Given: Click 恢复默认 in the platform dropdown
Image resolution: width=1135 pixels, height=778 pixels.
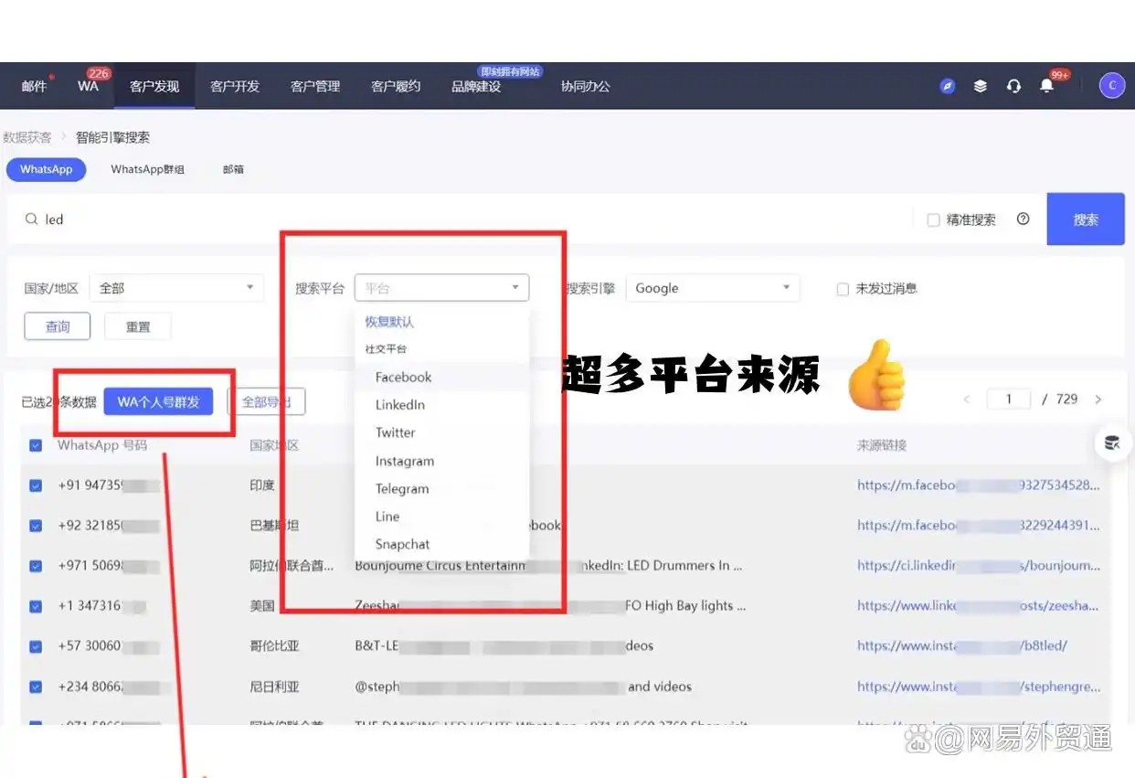Looking at the screenshot, I should pos(389,322).
